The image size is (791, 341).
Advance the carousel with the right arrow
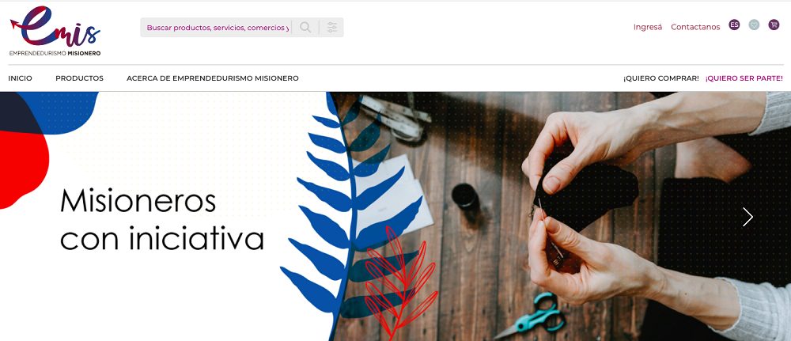(x=747, y=217)
